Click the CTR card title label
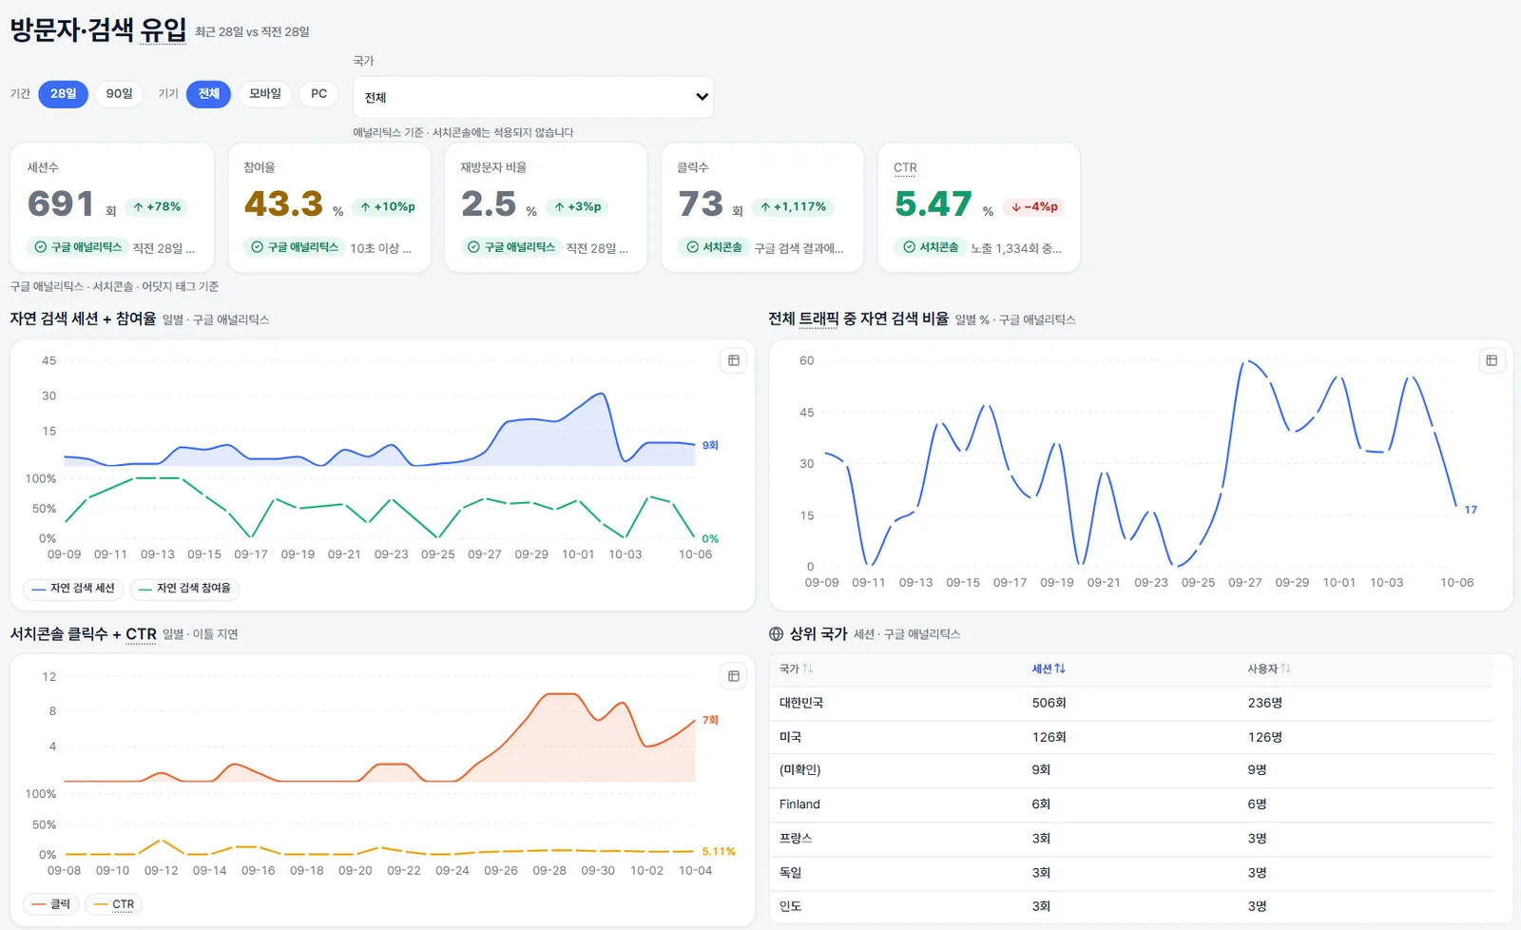This screenshot has height=930, width=1521. 905,167
